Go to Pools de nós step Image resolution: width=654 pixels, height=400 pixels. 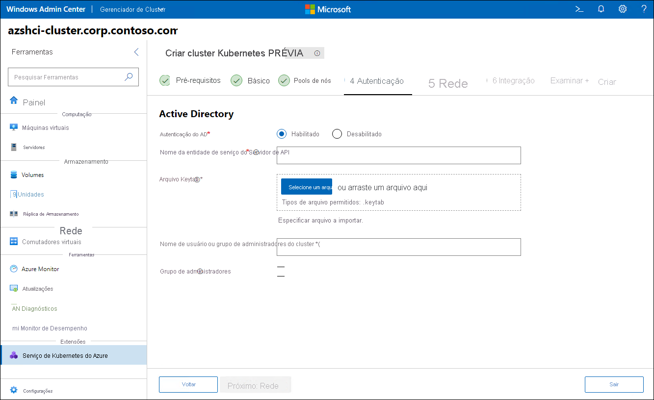(x=305, y=80)
